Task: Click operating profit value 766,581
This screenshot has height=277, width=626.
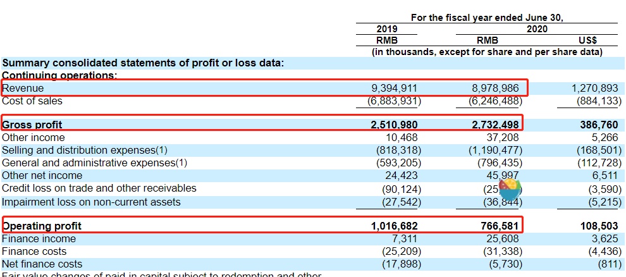Action: coord(500,226)
